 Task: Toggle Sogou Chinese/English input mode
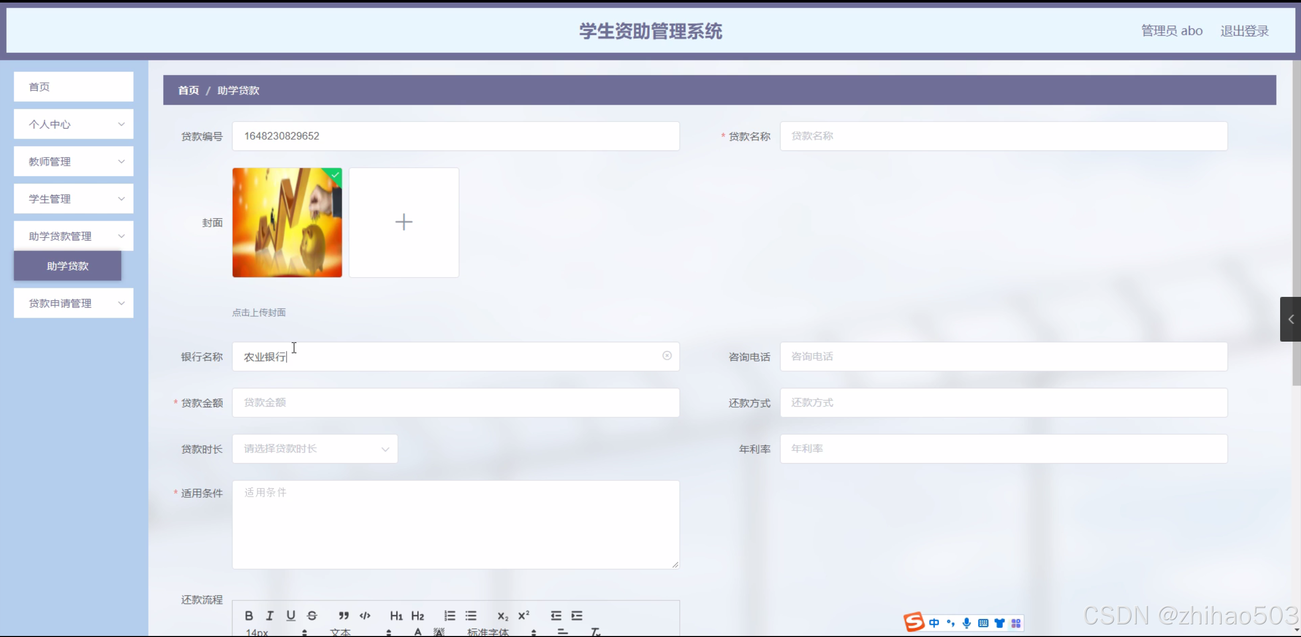934,623
